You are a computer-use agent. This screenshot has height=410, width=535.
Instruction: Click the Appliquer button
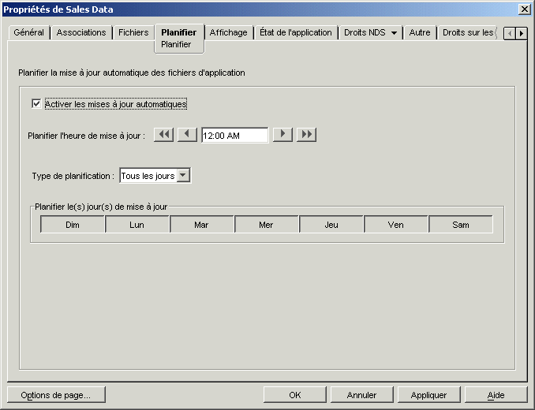click(x=428, y=395)
